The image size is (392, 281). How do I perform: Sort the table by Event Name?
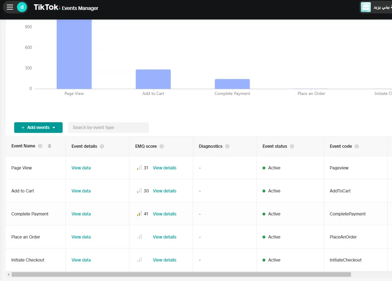pos(50,146)
